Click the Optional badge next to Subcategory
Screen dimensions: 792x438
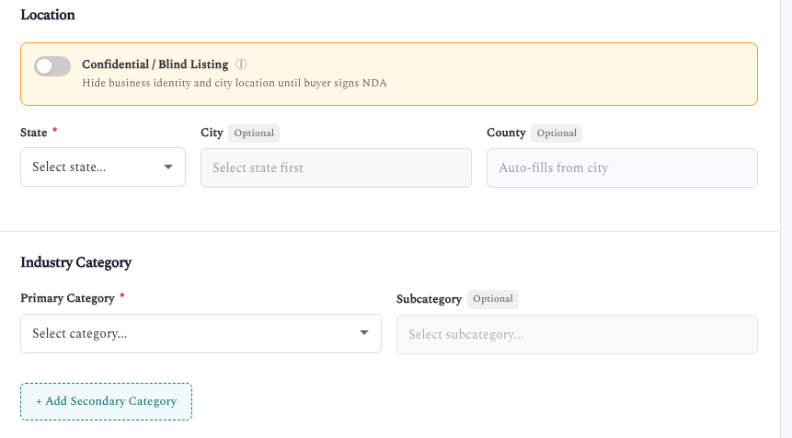492,298
